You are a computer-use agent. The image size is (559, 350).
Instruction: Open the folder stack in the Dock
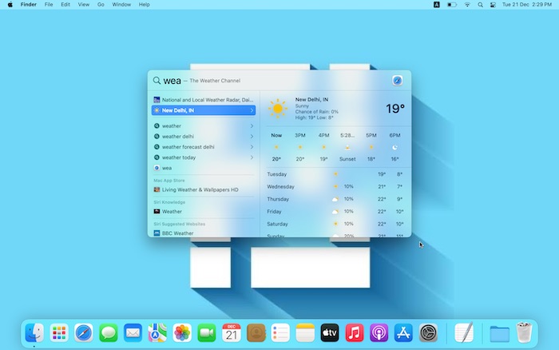click(499, 333)
